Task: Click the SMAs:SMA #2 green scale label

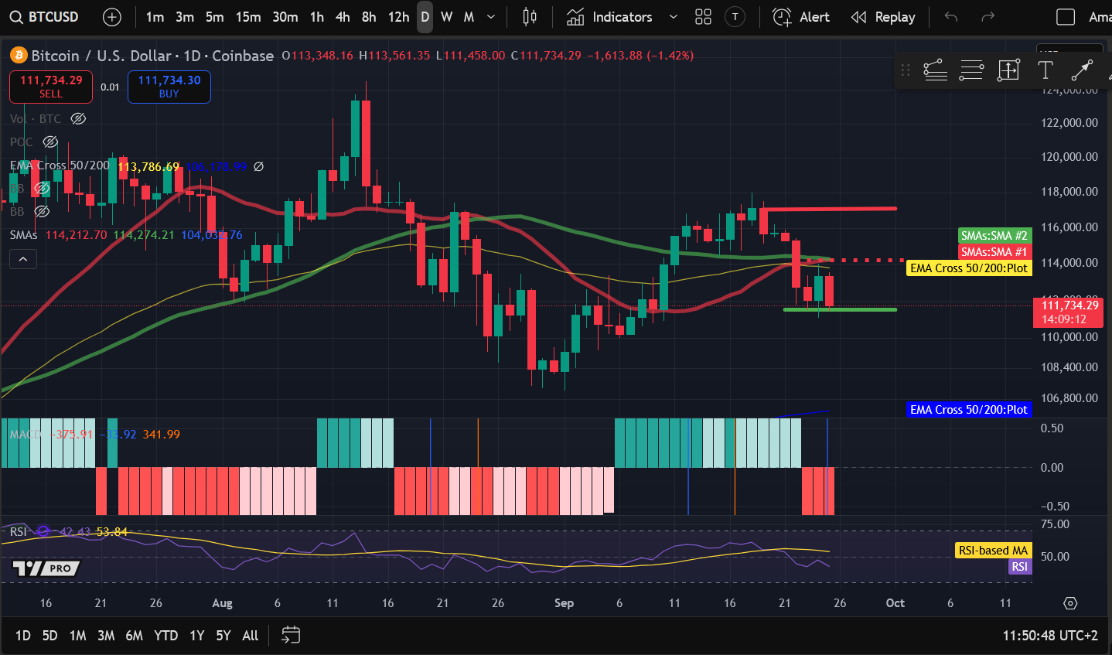Action: tap(994, 236)
